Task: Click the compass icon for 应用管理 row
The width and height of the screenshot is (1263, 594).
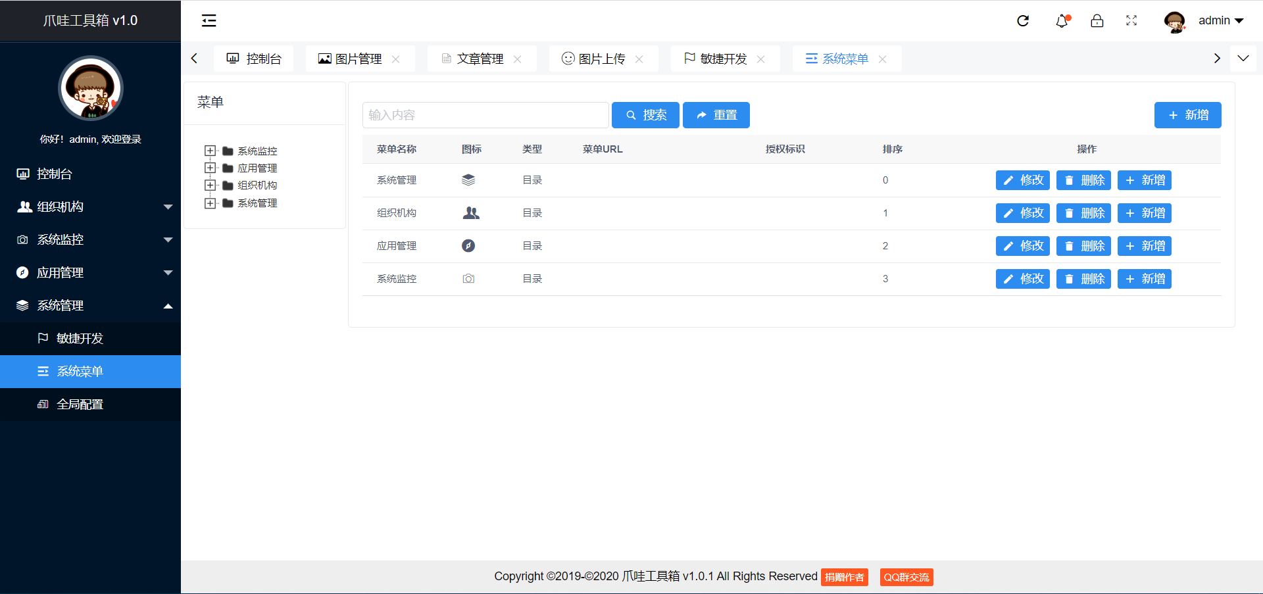Action: (x=468, y=245)
